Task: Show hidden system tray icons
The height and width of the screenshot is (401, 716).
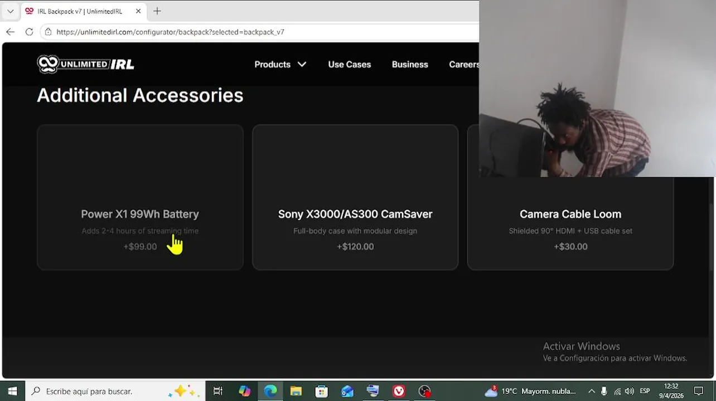Action: (592, 391)
